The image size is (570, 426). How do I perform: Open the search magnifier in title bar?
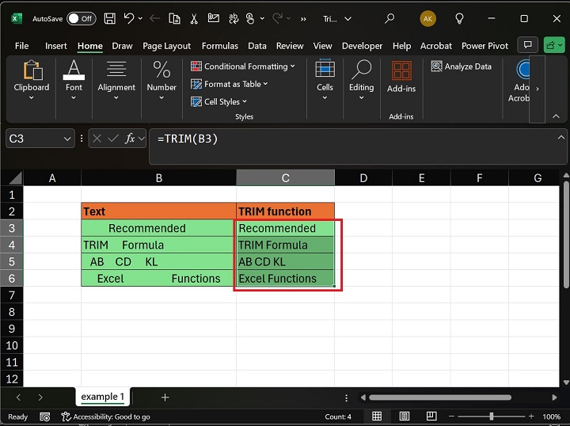pyautogui.click(x=389, y=18)
